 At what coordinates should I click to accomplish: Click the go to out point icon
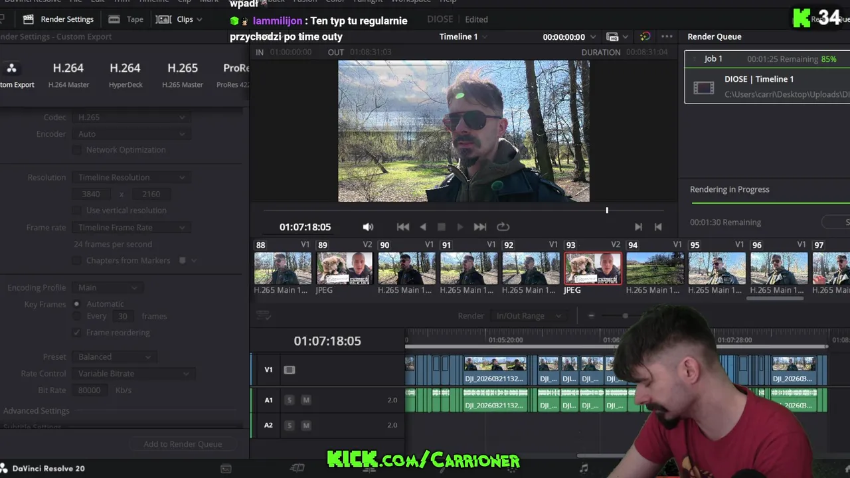coord(658,227)
